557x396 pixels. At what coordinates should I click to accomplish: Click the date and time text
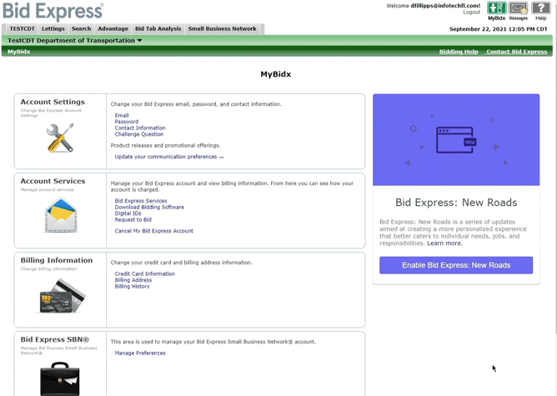[x=499, y=29]
